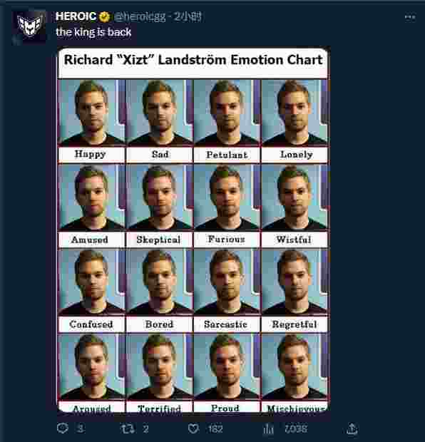Open the HEROIC profile avatar
This screenshot has width=425, height=442.
29,26
